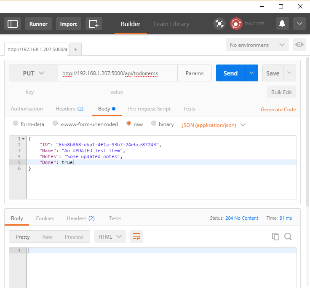Click the environment quick look eye
The width and height of the screenshot is (310, 288).
click(x=299, y=45)
